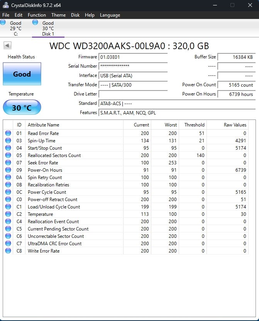
Task: Select the Spin-Up Time raw value 4291
Action: [240, 141]
